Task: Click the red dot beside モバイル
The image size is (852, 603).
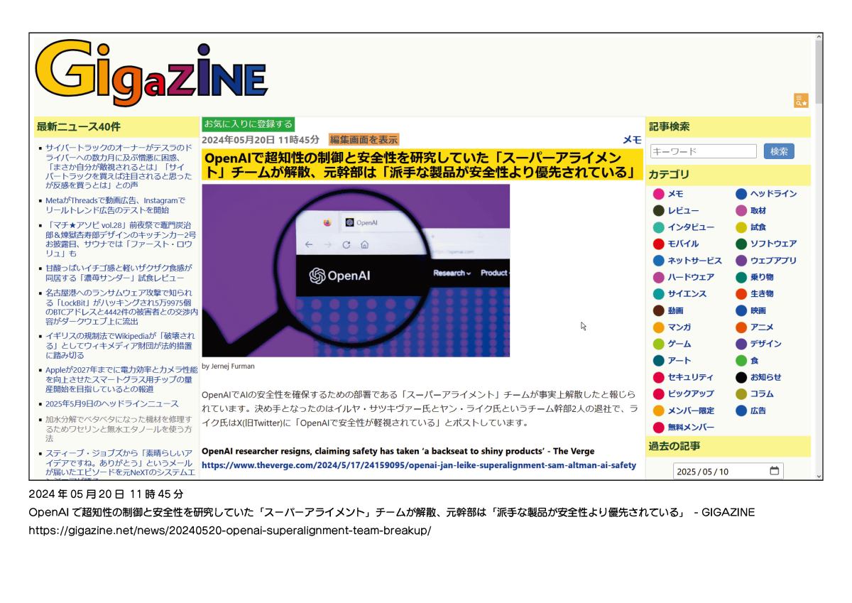Action: pos(659,244)
